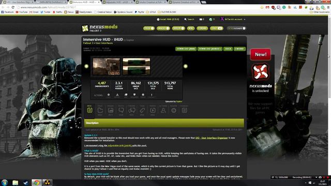Screen dimensions: 331x186
Task: Click the Share globe action icon
Action: pyautogui.click(x=143, y=95)
